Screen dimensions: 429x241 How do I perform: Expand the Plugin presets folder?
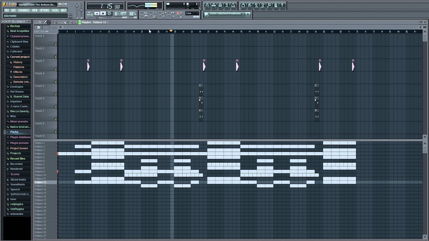[19, 143]
